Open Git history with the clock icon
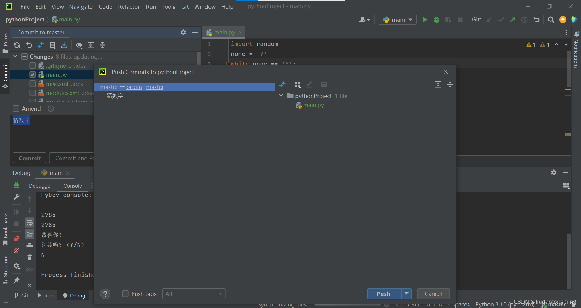581x308 pixels. pos(524,20)
